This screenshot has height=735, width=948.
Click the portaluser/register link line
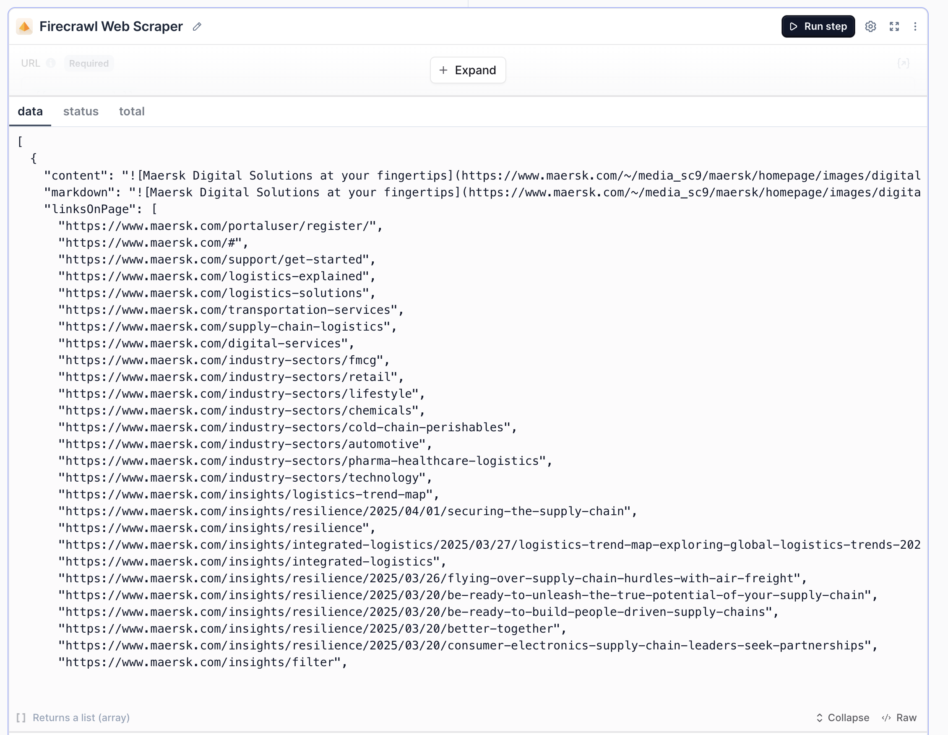tap(220, 226)
